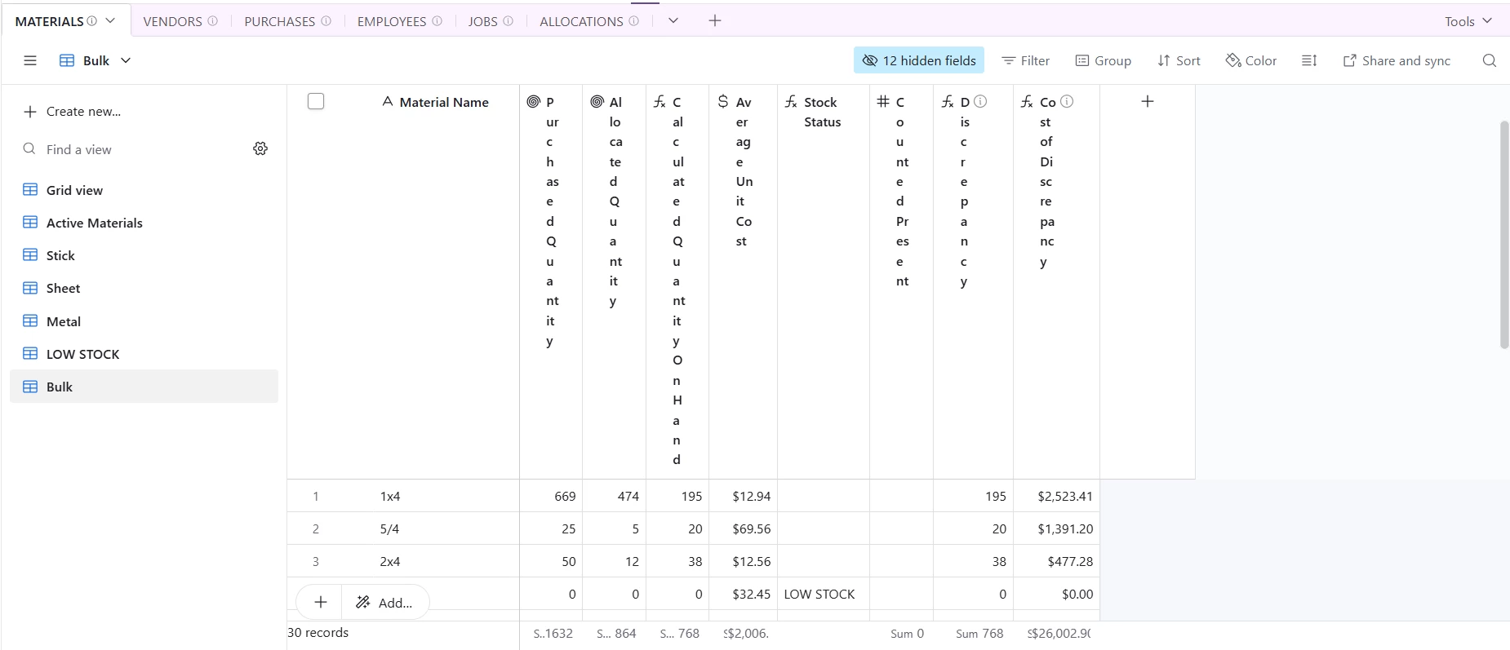
Task: Add a new record with plus button
Action: click(321, 602)
